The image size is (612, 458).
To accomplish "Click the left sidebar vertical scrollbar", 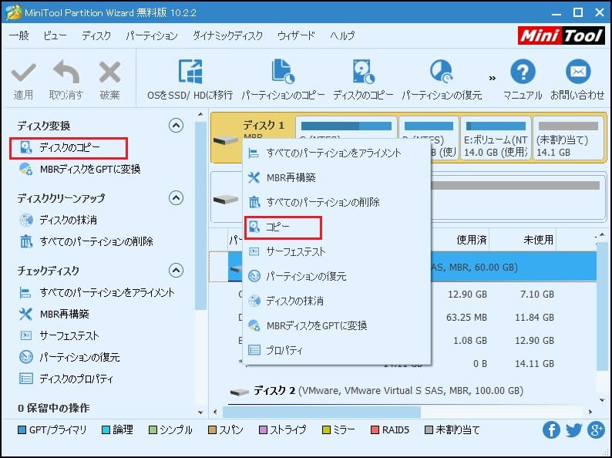I will 200,216.
